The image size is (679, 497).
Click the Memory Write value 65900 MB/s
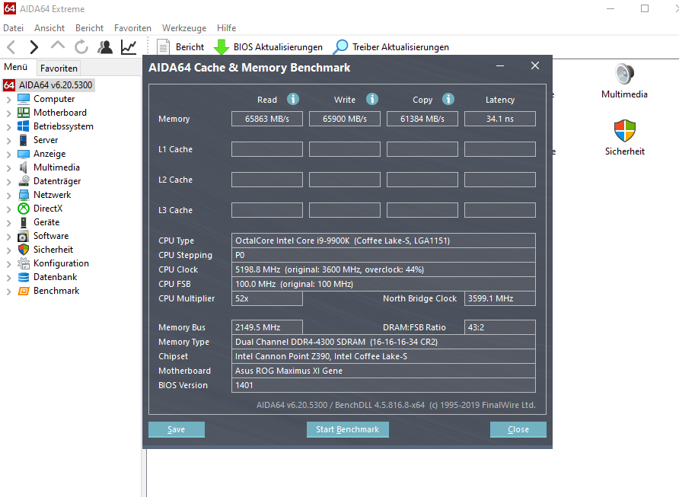[345, 119]
